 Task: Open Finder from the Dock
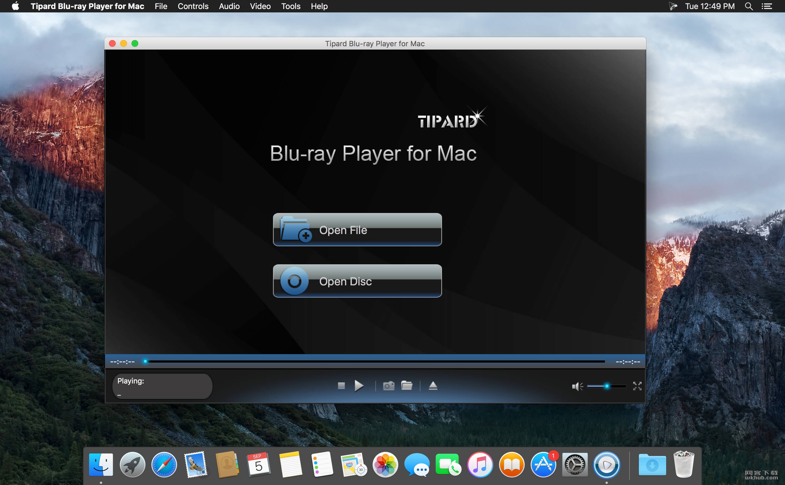click(101, 464)
